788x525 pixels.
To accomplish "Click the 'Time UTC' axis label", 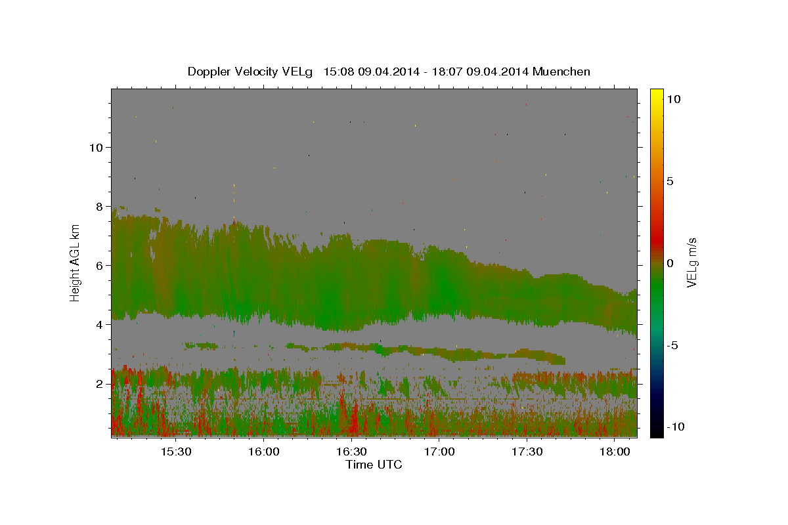I will tap(374, 465).
